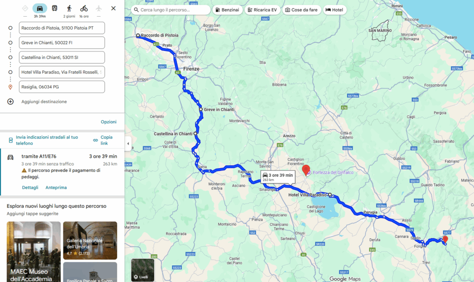The width and height of the screenshot is (474, 282).
Task: Click the plus icon to add destination
Action: (10, 101)
